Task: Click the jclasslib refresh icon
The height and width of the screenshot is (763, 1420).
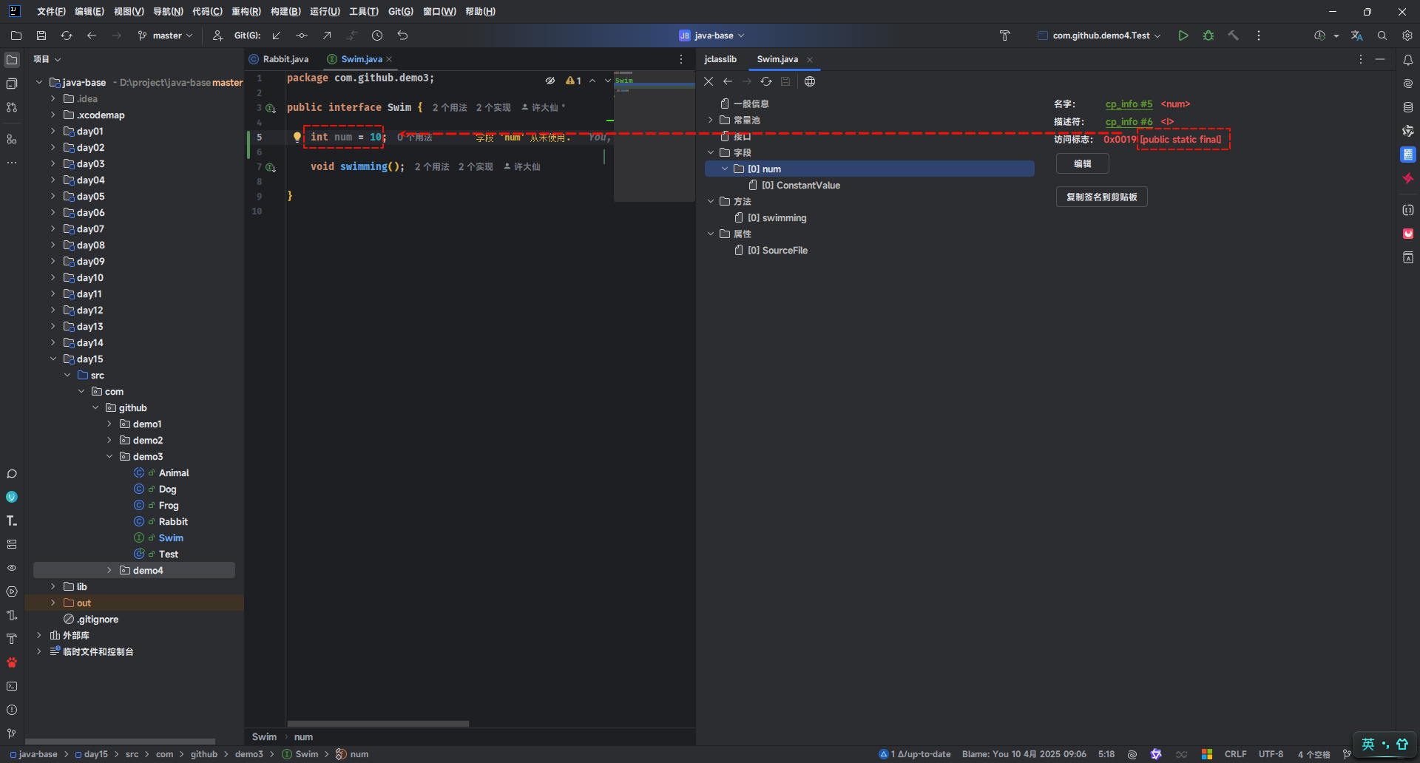Action: (x=766, y=81)
